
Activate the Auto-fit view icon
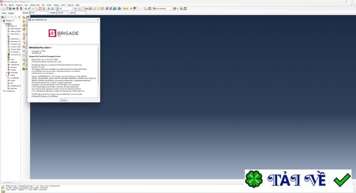(40, 8)
